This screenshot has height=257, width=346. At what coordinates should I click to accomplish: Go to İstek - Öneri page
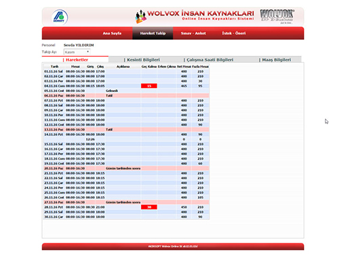pos(234,33)
